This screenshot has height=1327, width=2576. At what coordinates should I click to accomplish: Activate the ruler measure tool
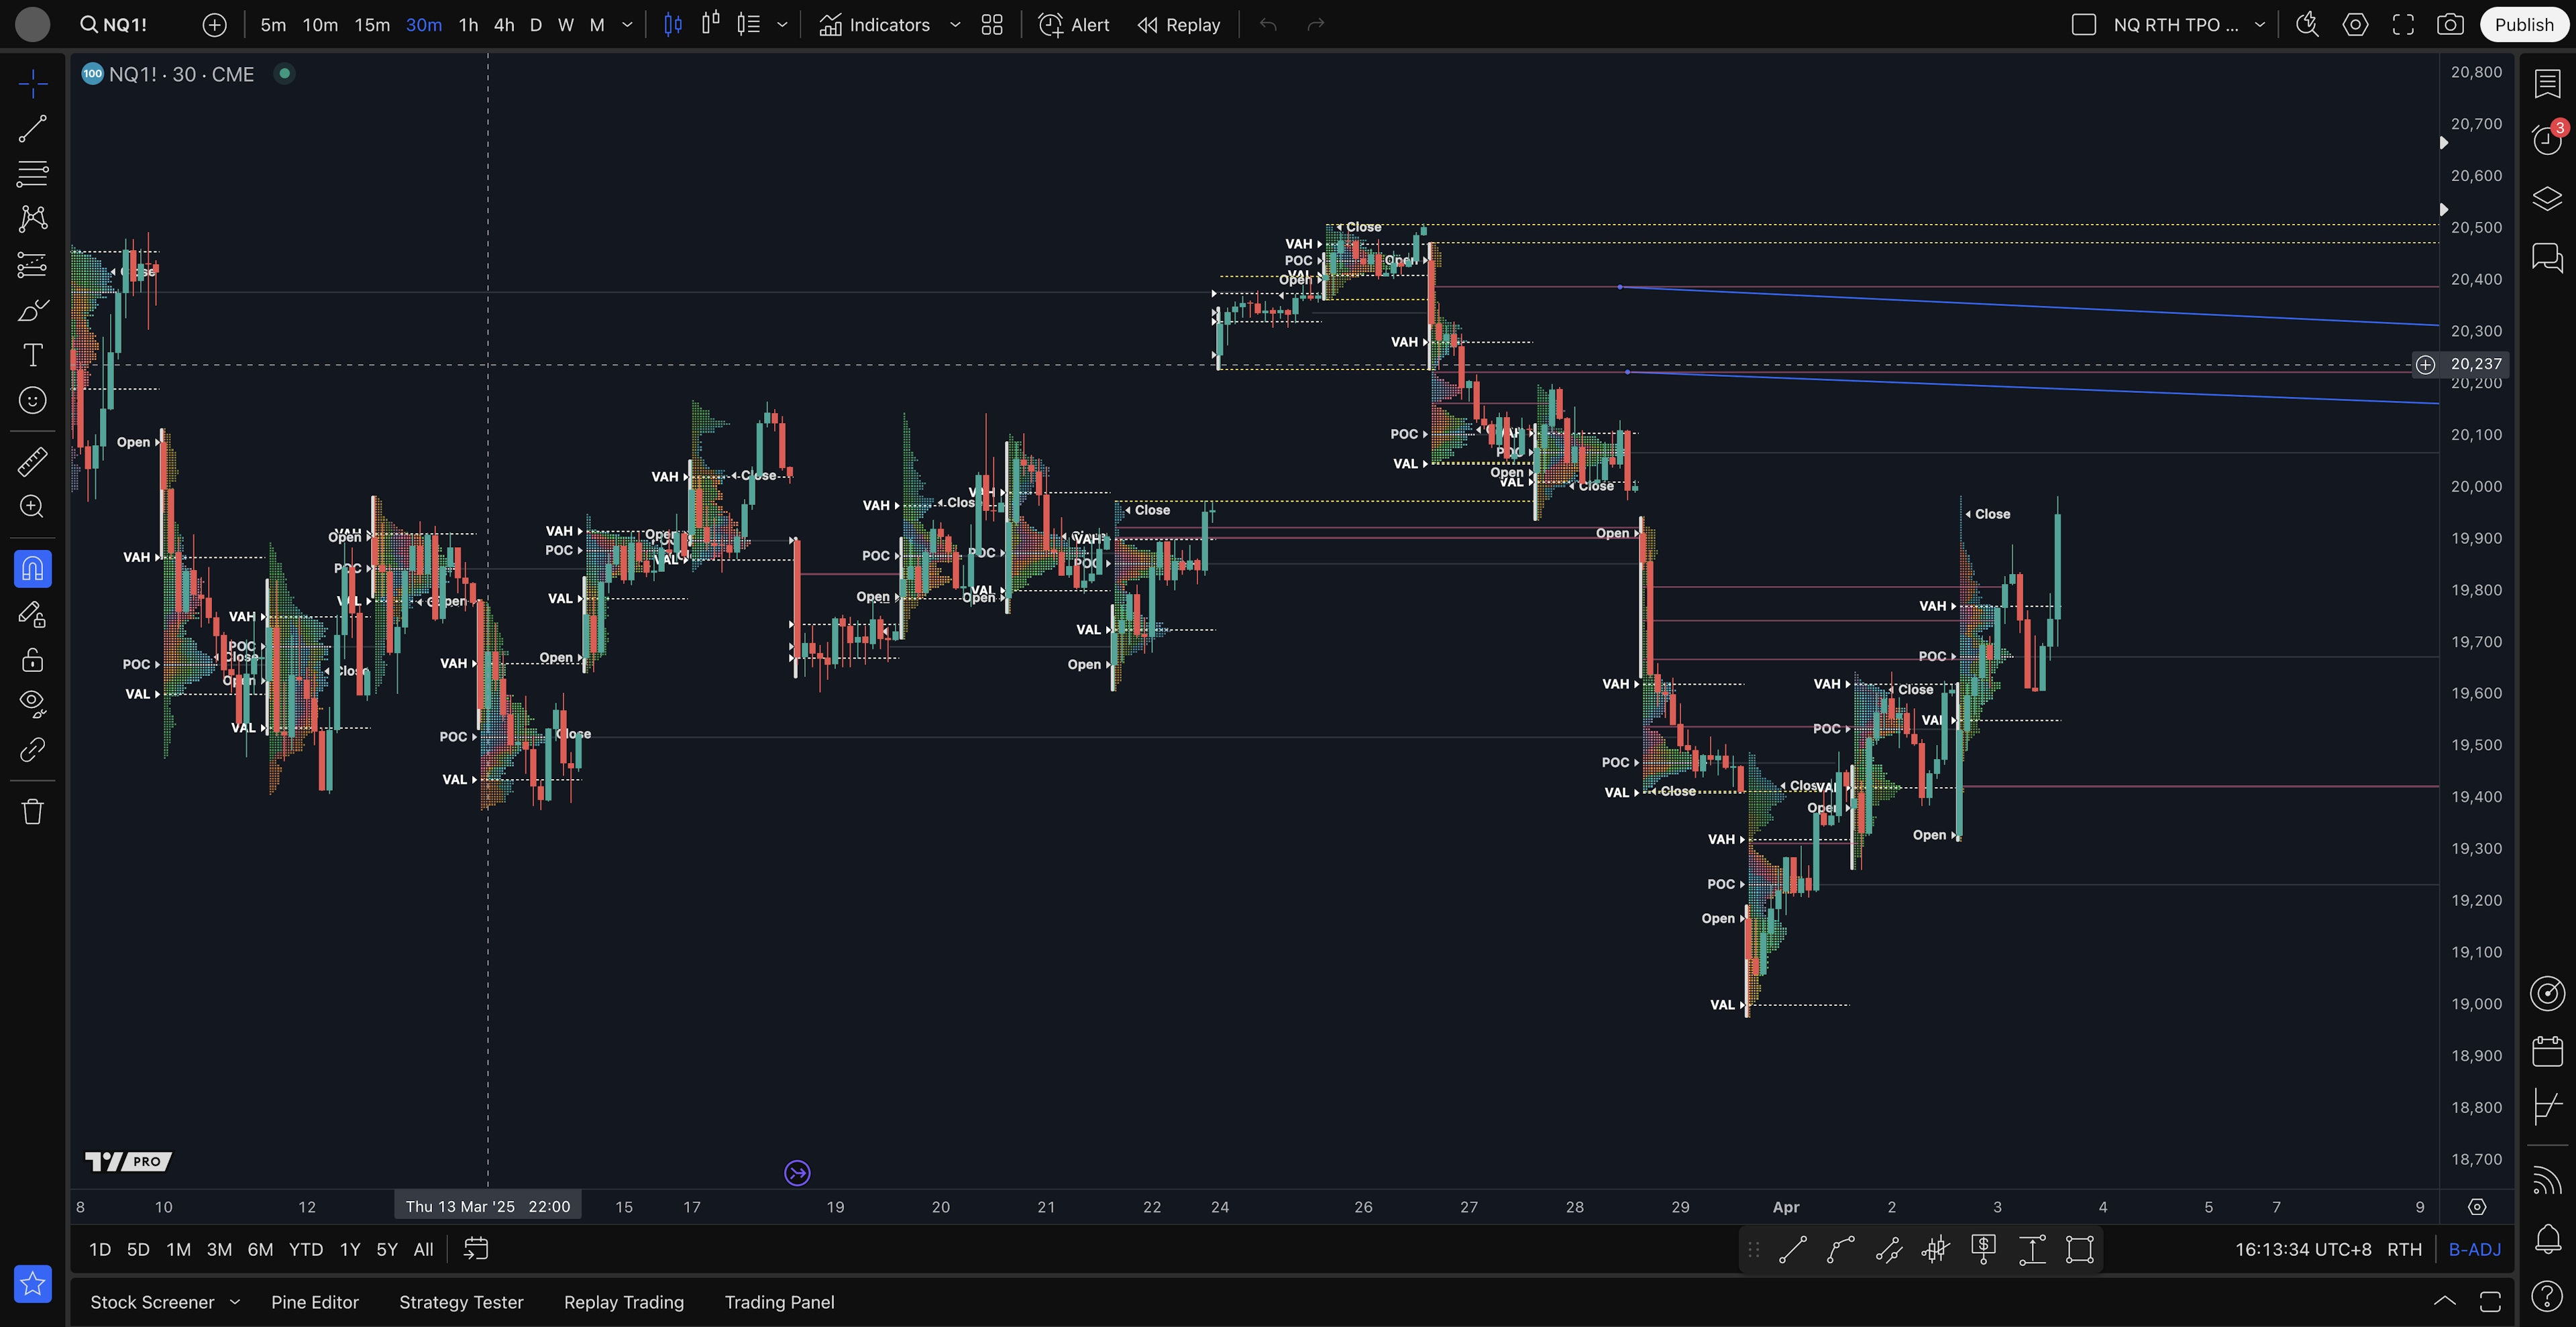tap(32, 461)
